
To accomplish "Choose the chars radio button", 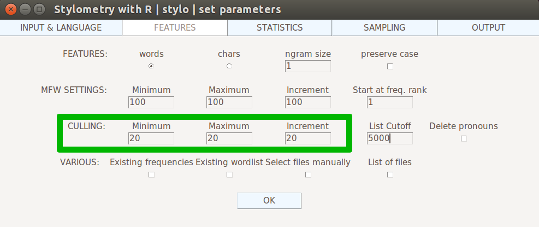I will point(229,67).
